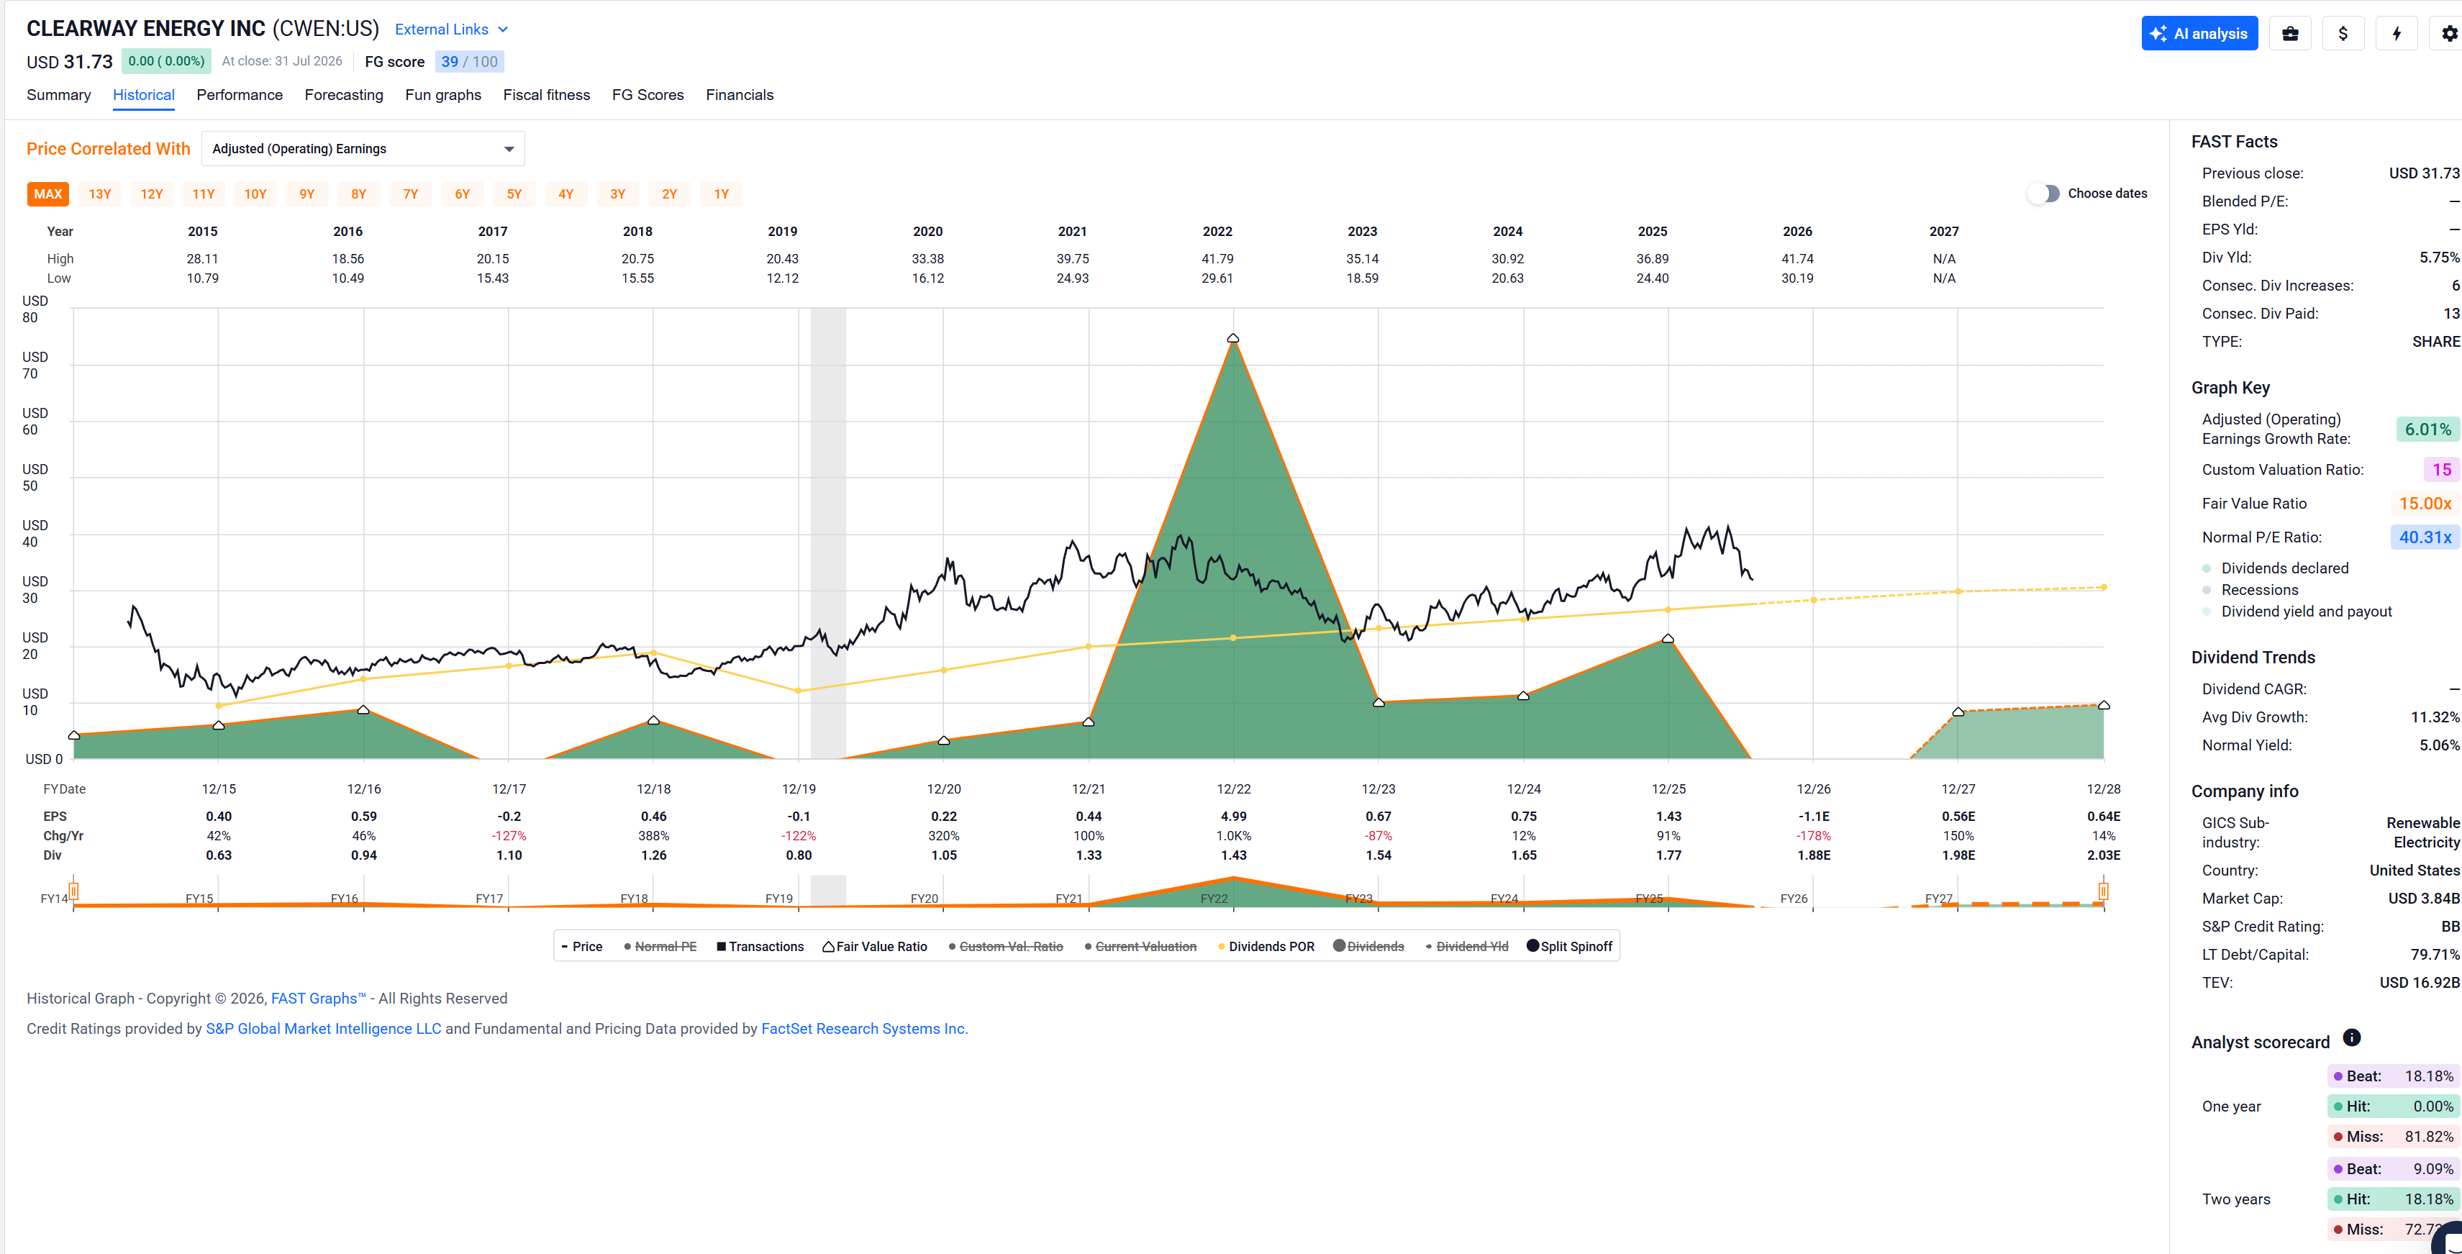This screenshot has height=1254, width=2462.
Task: Open the briefcase portfolio icon
Action: point(2290,33)
